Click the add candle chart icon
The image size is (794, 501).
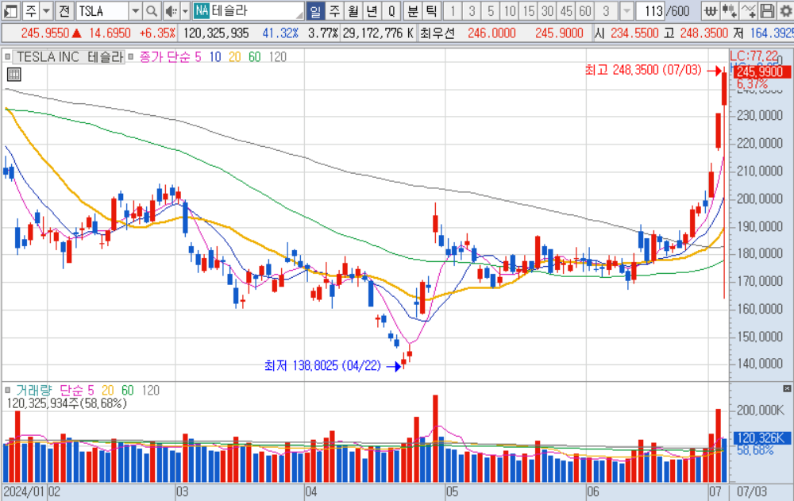[x=729, y=10]
